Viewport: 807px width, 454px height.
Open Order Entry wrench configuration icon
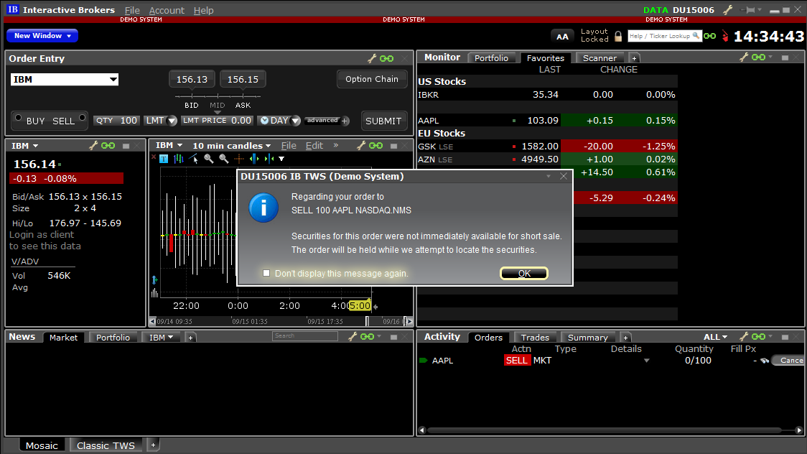coord(372,59)
